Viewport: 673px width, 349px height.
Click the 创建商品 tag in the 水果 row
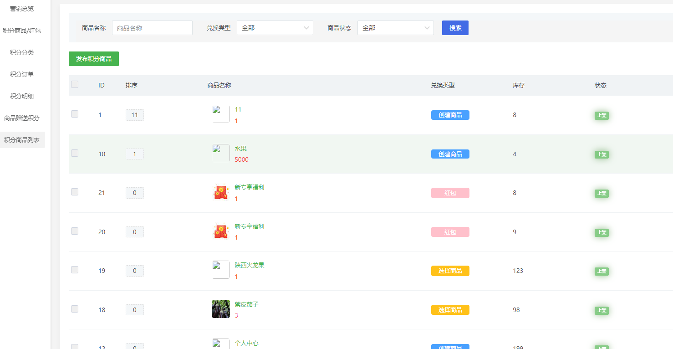tap(450, 154)
